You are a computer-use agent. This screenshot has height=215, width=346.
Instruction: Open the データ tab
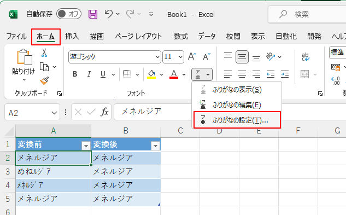click(x=207, y=37)
